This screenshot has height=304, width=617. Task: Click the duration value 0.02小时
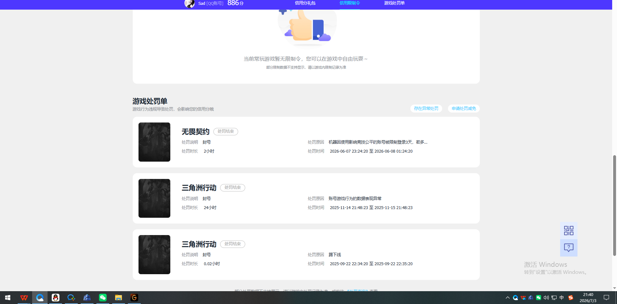pos(212,264)
